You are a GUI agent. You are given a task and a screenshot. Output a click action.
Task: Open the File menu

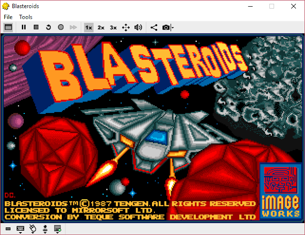pyautogui.click(x=8, y=17)
